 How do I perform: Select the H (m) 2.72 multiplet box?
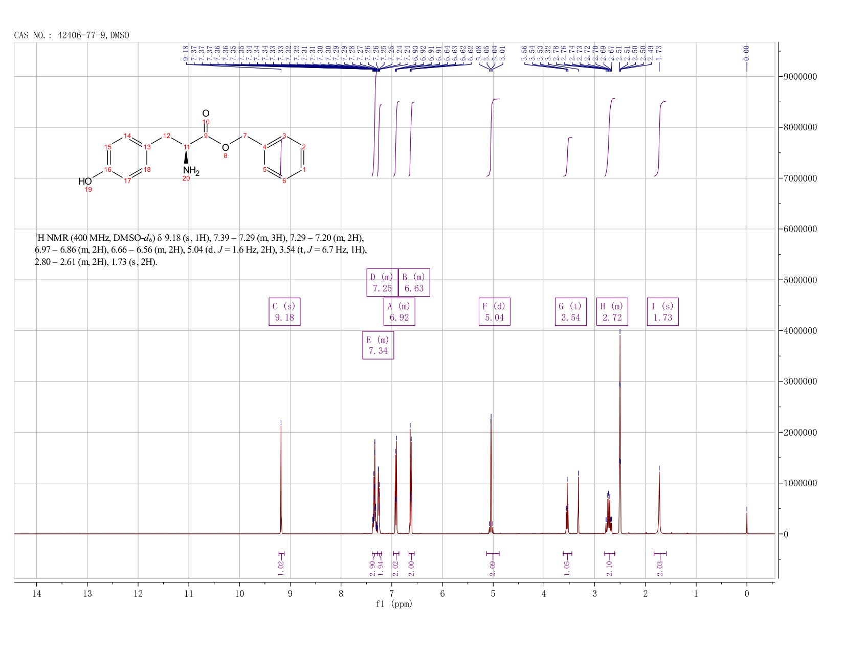(612, 311)
